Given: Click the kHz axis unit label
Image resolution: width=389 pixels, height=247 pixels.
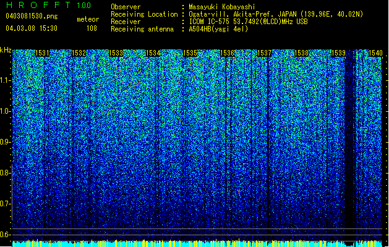Looking at the screenshot, I should coord(6,50).
